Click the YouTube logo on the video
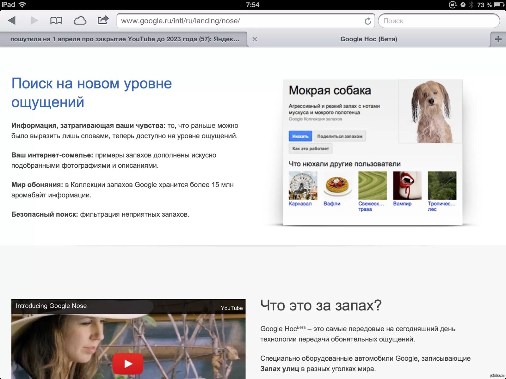 [232, 308]
